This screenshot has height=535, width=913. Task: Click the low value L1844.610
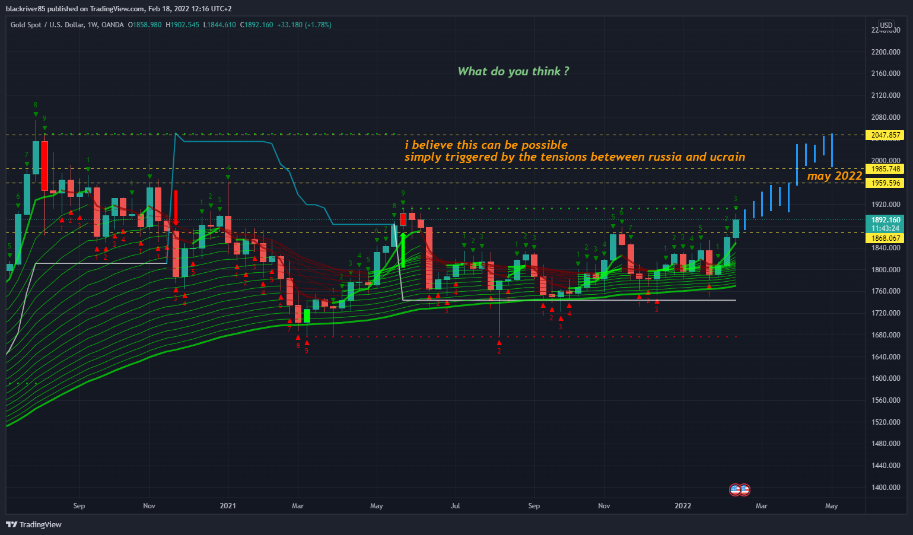[x=219, y=25]
